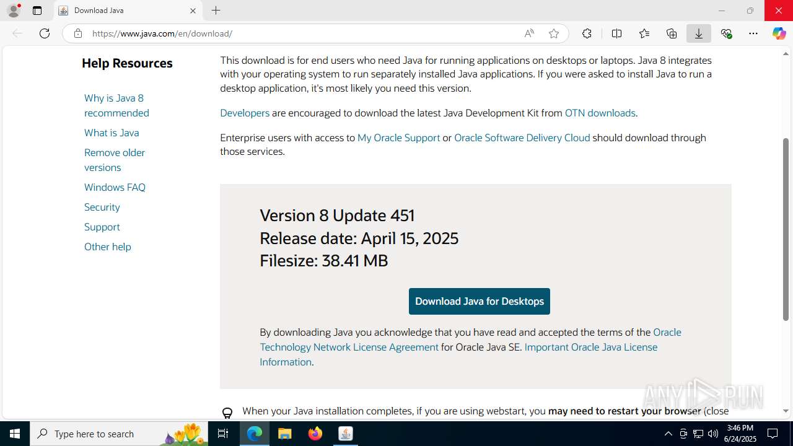Add this page to favorites star

(554, 33)
